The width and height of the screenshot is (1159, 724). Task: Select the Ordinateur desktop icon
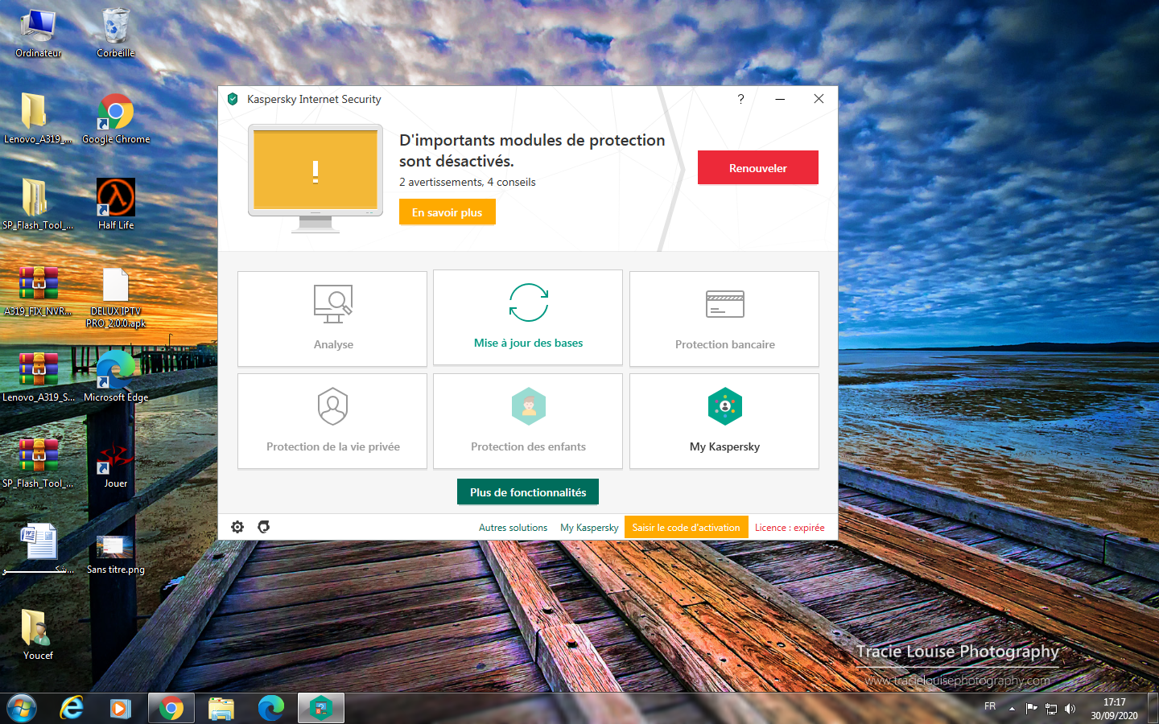[38, 34]
